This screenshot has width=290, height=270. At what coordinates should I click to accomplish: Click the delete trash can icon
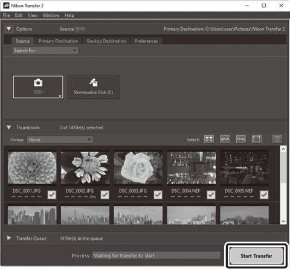pyautogui.click(x=277, y=139)
